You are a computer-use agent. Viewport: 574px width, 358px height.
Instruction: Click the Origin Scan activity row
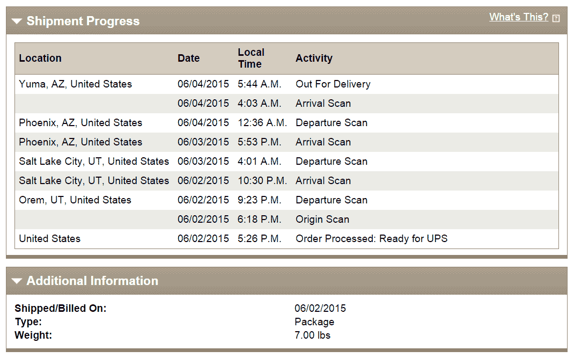322,220
